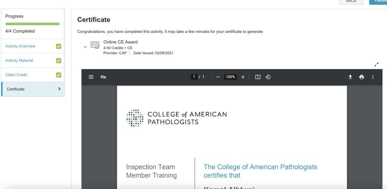Screen dimensions: 387x189
Task: Click 'Inspection Team Member Training' text
Action: (151, 171)
